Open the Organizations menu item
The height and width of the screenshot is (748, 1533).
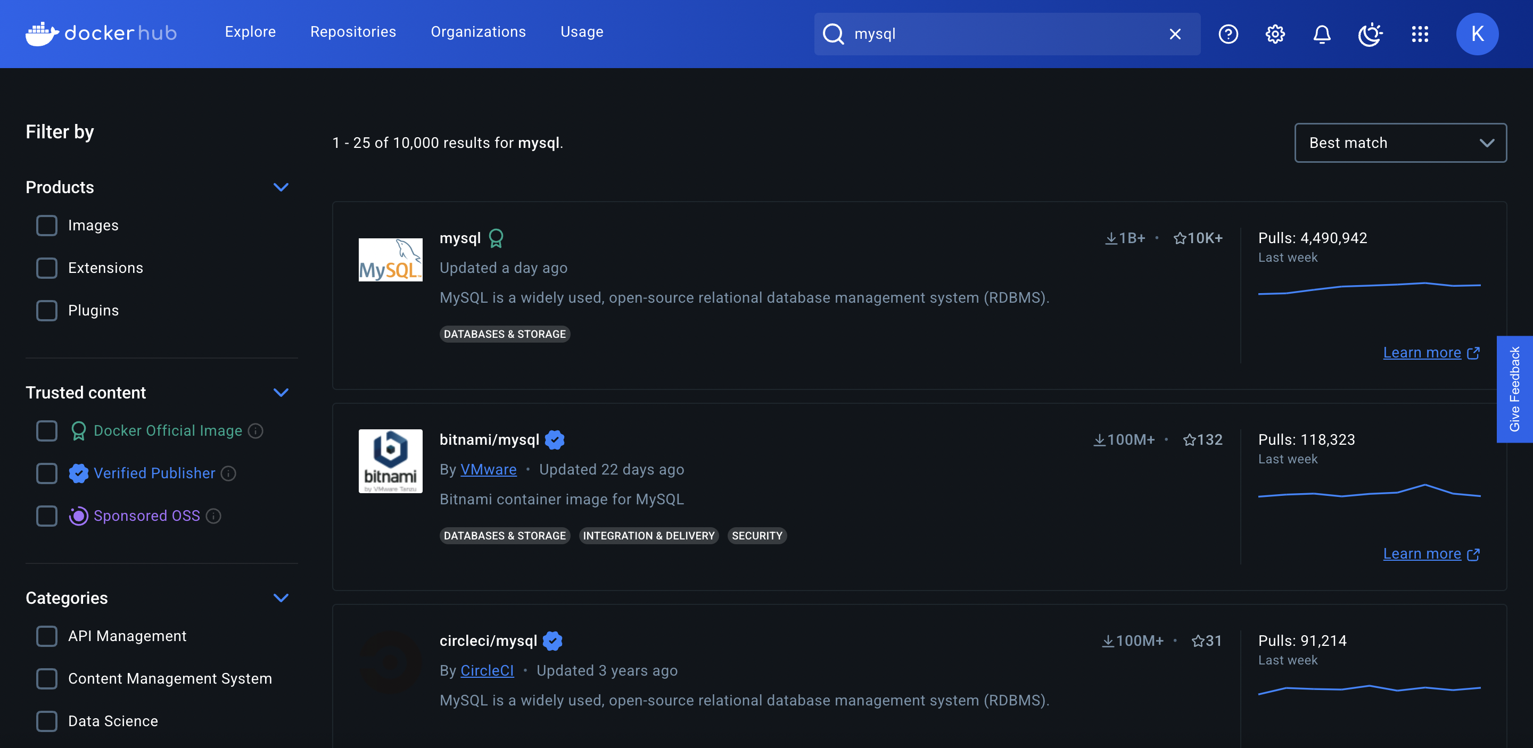click(x=478, y=31)
